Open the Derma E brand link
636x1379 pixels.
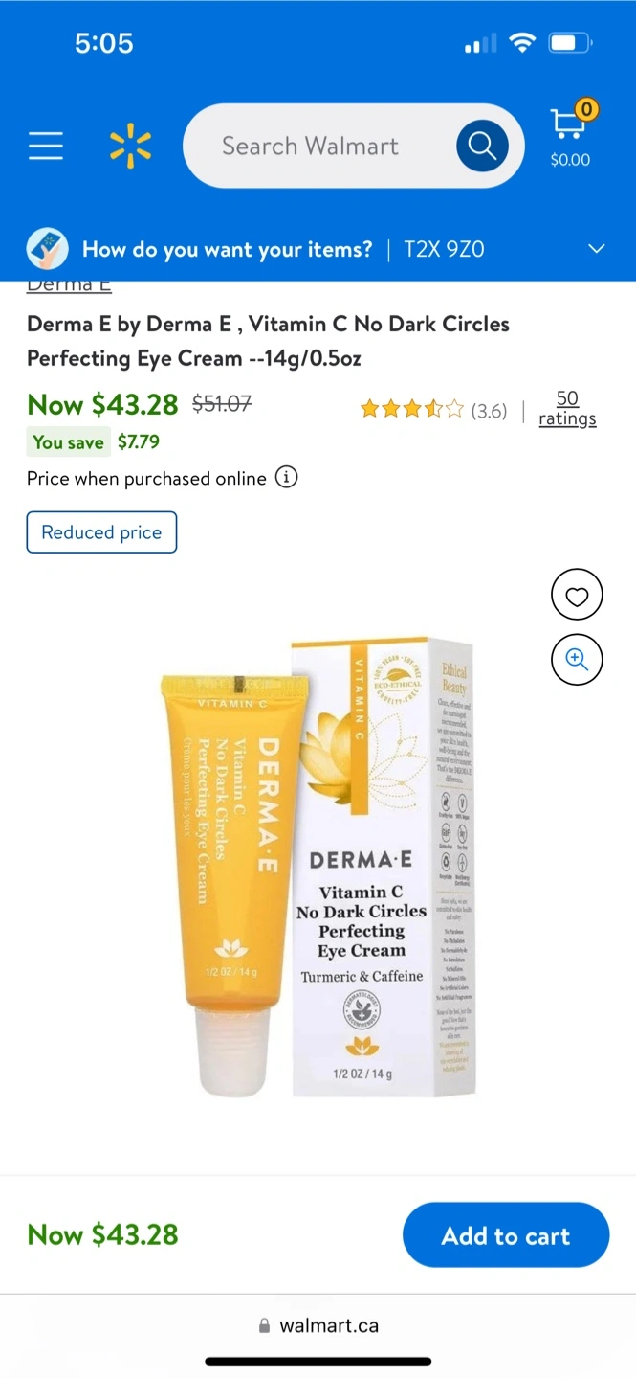pyautogui.click(x=69, y=286)
